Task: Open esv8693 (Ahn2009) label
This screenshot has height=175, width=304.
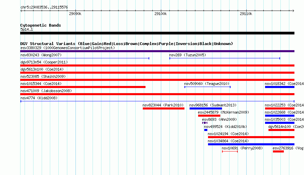Action: 219,119
